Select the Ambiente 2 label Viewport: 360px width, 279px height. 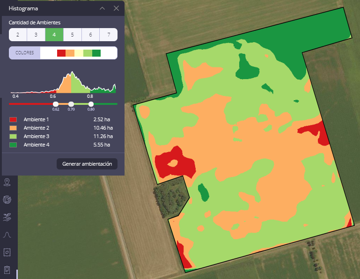tap(36, 128)
